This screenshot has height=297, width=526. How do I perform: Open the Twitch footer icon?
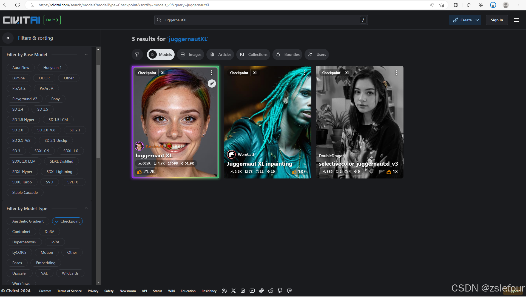click(289, 291)
